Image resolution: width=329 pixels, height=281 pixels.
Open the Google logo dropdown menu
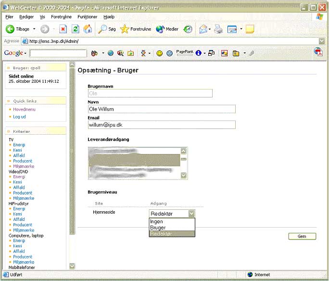click(x=15, y=53)
